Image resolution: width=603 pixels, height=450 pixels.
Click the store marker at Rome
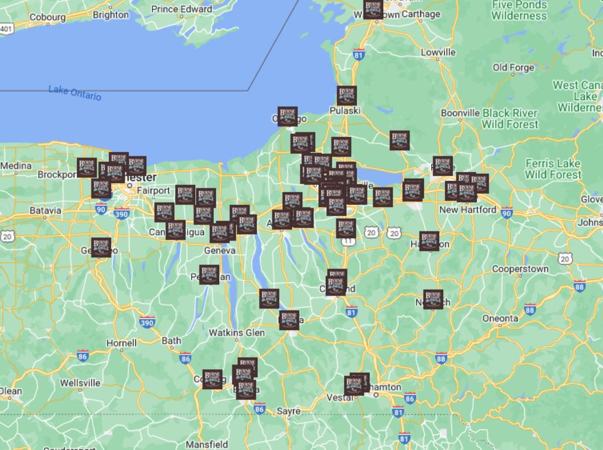pos(442,166)
